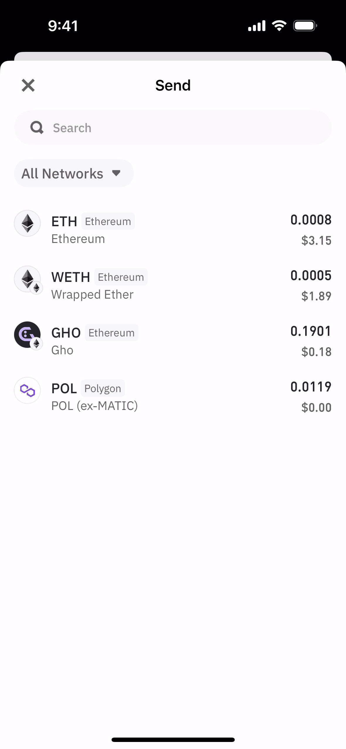Viewport: 346px width, 749px height.
Task: Tap the ETH balance 0.0008
Action: coord(311,220)
